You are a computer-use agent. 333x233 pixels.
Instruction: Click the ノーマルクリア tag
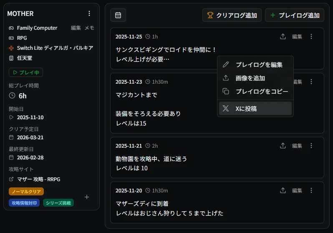(26, 192)
